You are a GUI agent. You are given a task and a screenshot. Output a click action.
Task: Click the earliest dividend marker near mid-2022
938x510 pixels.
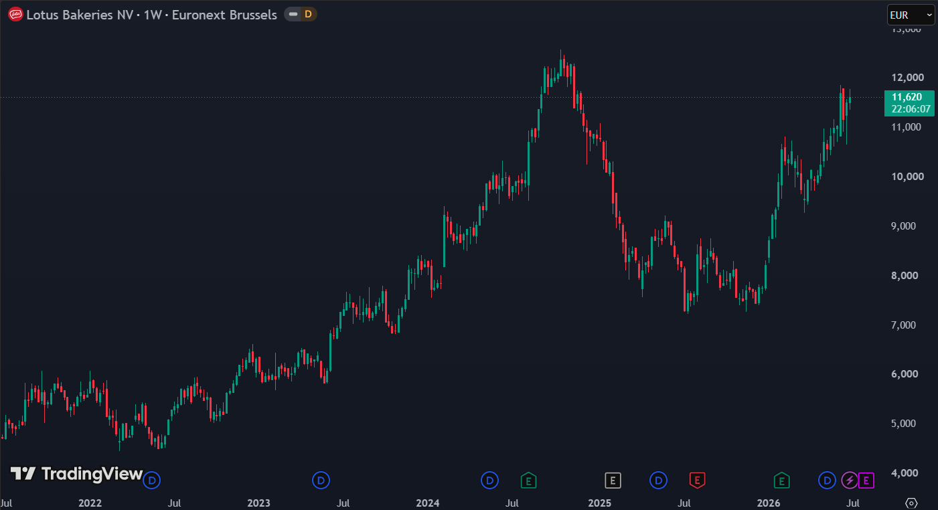tap(153, 480)
